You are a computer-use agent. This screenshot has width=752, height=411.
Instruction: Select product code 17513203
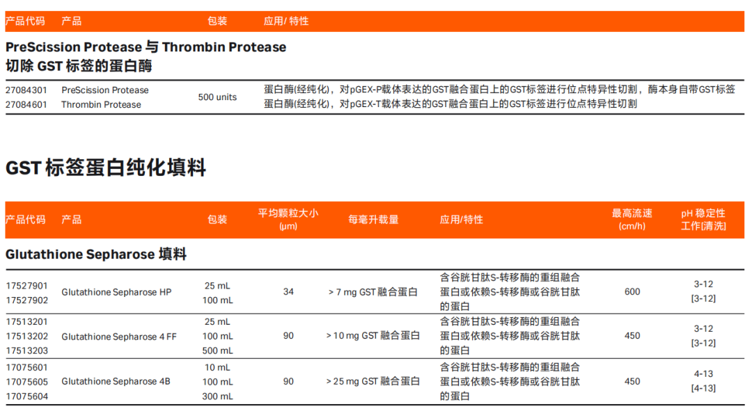click(27, 350)
